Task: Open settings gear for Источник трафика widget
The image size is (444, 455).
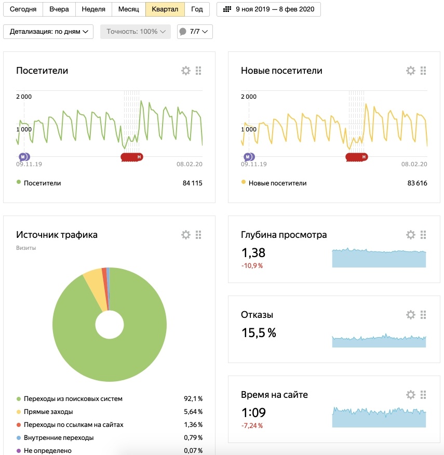Action: [186, 235]
